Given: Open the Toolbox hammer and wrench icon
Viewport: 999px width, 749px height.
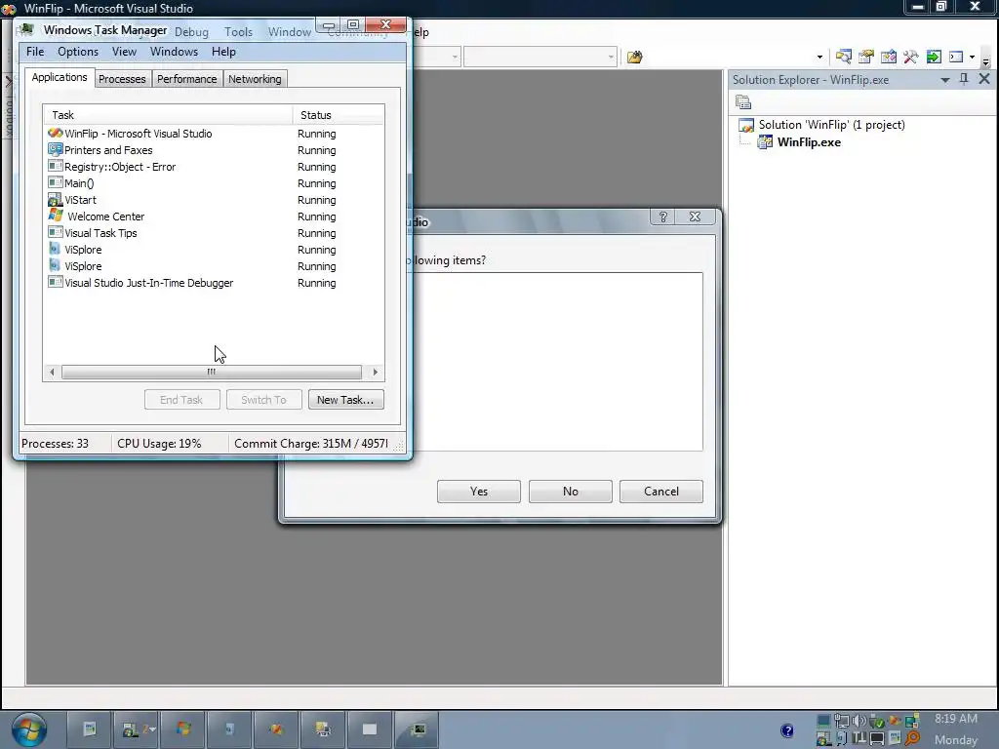Looking at the screenshot, I should (x=910, y=57).
